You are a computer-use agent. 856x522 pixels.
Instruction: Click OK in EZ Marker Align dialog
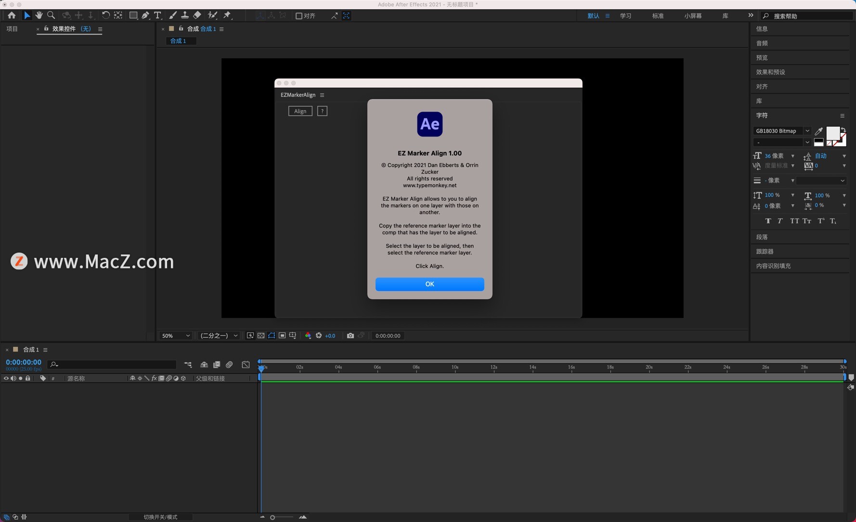point(429,284)
